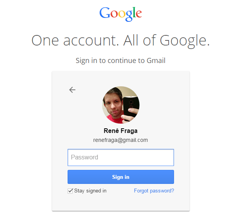Screen dimensions: 249x215
Task: Click "Sign in to continue to Gmail" text
Action: [120, 61]
